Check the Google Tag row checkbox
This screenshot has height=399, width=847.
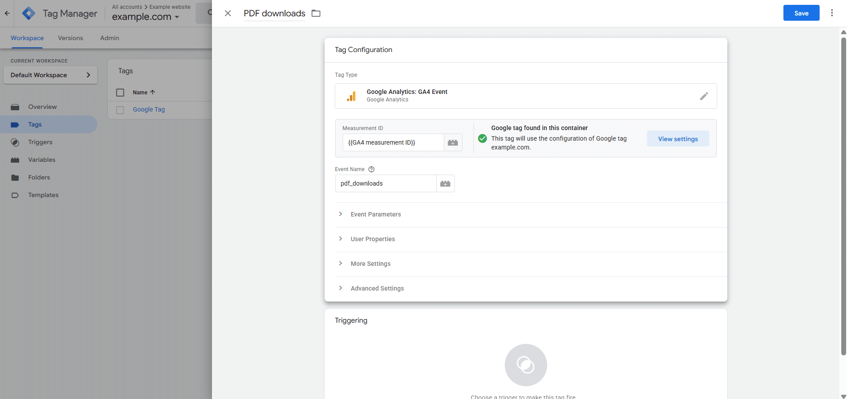coord(120,110)
